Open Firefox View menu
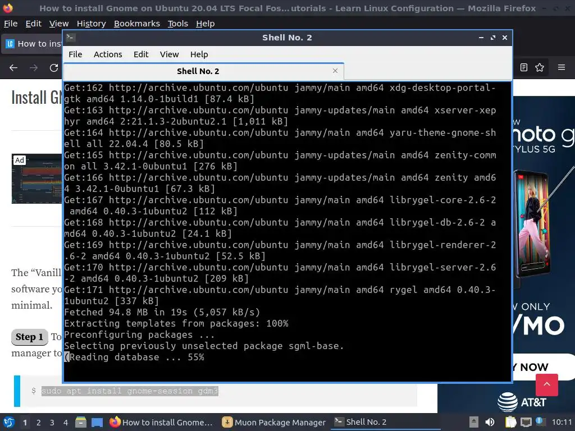The height and width of the screenshot is (431, 575). [x=59, y=24]
